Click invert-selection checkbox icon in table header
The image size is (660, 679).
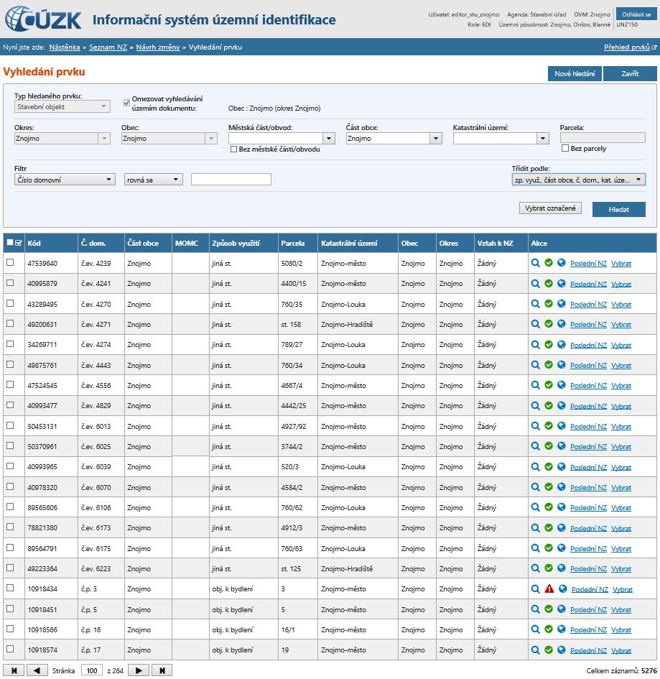(x=18, y=243)
